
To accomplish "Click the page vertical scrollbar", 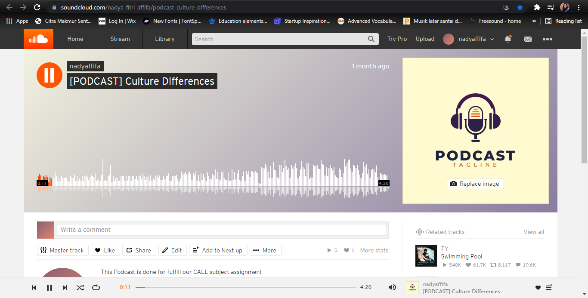I will (584, 100).
